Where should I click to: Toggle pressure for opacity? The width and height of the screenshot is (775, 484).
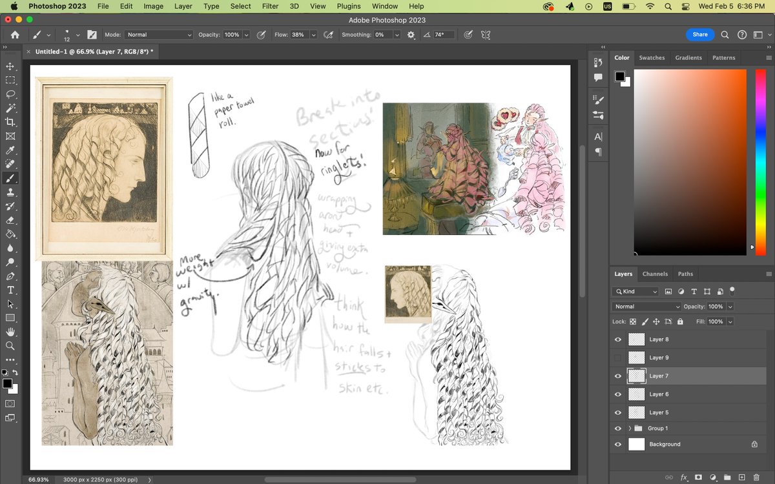(262, 35)
